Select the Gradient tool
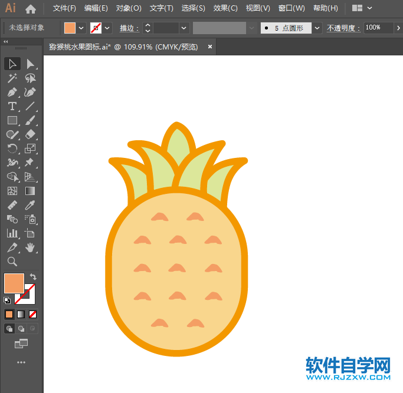Viewport: 403px width, 393px height. (30, 191)
